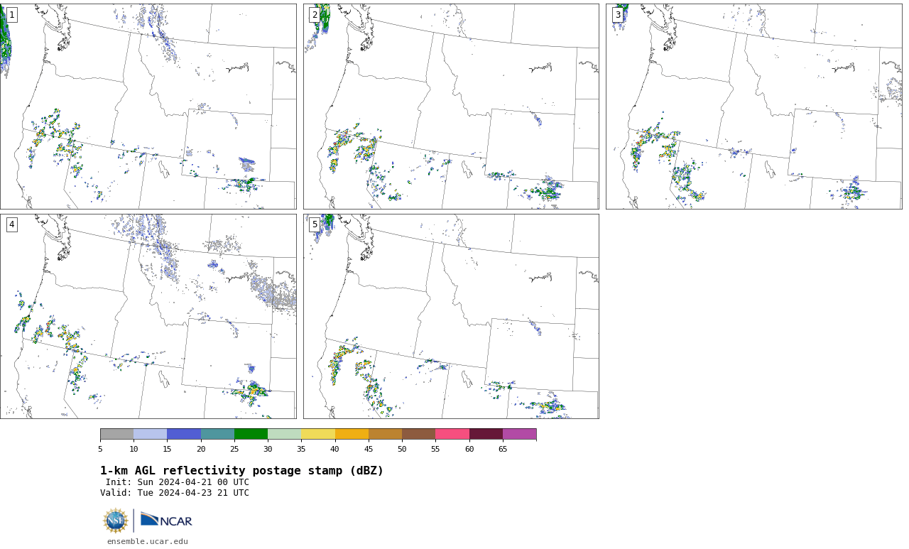
Task: Click the colorbar tick label 65
Action: (503, 449)
